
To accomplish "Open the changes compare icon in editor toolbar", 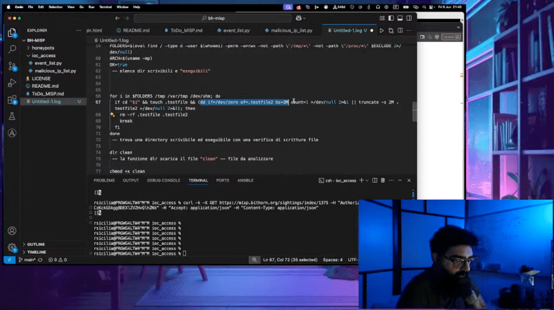I will [391, 30].
